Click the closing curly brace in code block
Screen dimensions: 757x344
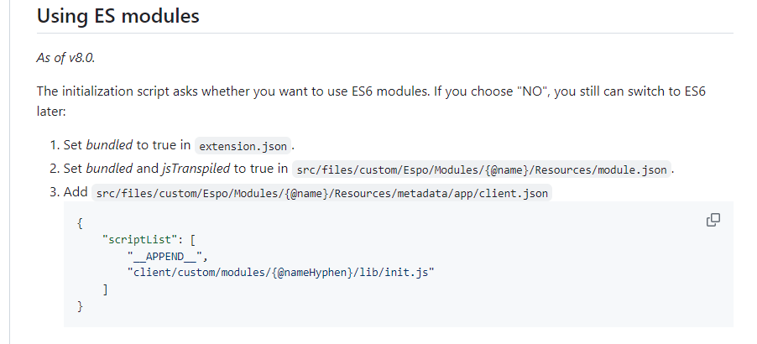(79, 305)
